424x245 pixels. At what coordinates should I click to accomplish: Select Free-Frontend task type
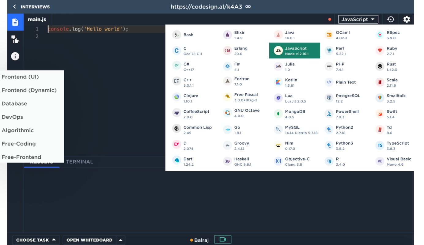click(21, 157)
